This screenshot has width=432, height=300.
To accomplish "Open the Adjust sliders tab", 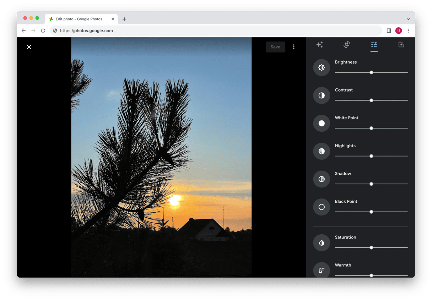I will click(374, 45).
